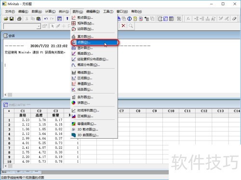Open the 工具(T) menu

coord(108,12)
